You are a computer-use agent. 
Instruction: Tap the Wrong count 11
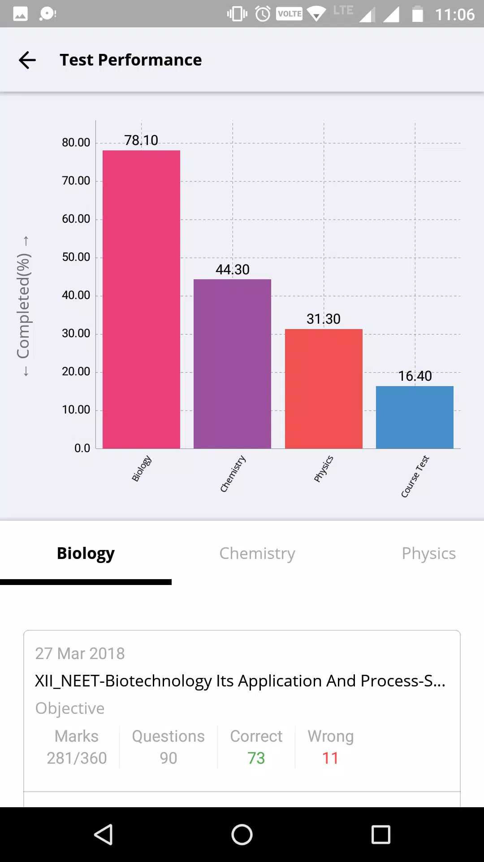pos(330,758)
